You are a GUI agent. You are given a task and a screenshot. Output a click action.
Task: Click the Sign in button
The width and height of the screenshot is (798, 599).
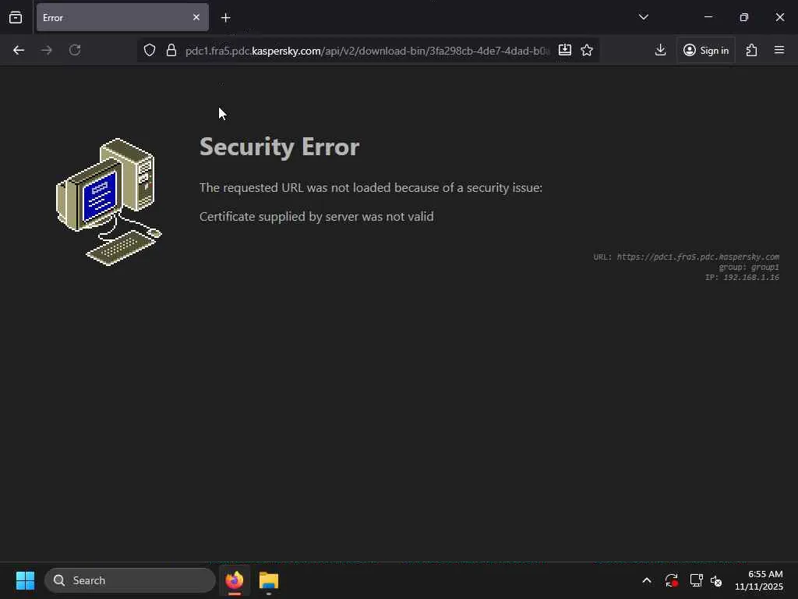[706, 50]
